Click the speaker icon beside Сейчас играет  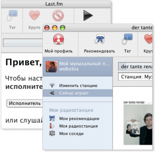[x=52, y=93]
